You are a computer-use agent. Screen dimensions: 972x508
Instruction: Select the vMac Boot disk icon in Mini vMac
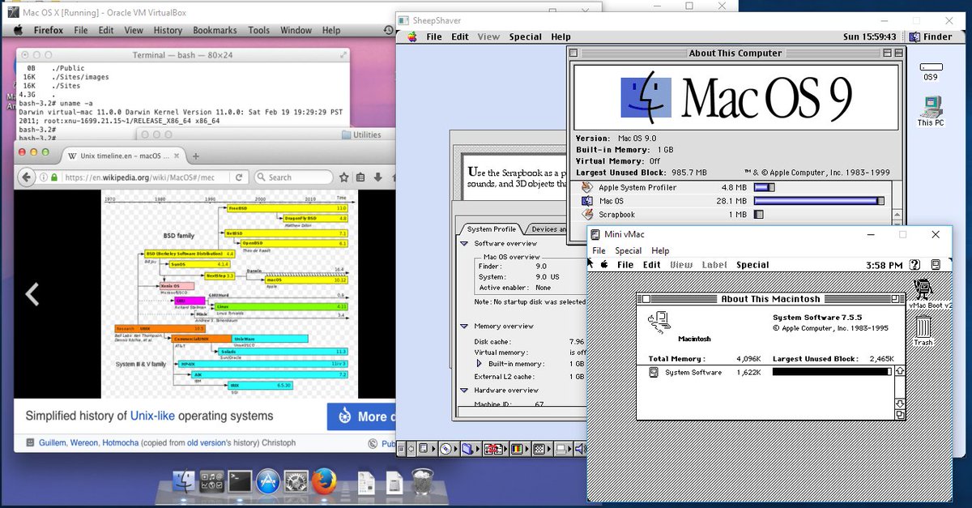coord(923,292)
